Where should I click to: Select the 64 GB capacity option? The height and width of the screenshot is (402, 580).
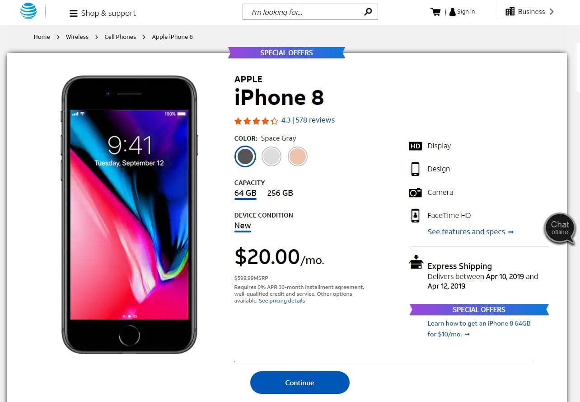click(x=245, y=193)
